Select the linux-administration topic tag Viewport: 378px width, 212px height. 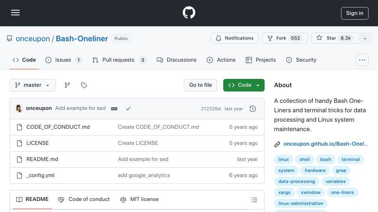click(x=300, y=203)
